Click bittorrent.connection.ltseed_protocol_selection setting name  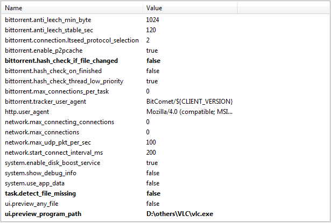click(72, 40)
